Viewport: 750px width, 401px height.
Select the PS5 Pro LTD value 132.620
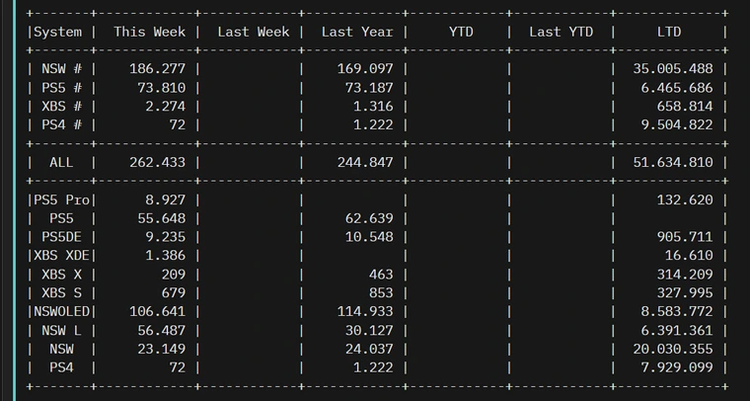(x=685, y=200)
